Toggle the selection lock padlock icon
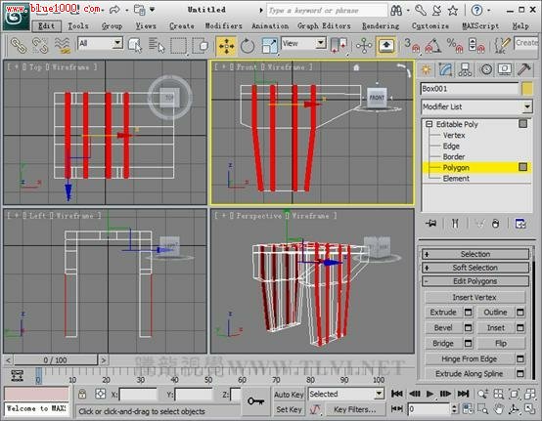The height and width of the screenshot is (421, 542). click(82, 394)
